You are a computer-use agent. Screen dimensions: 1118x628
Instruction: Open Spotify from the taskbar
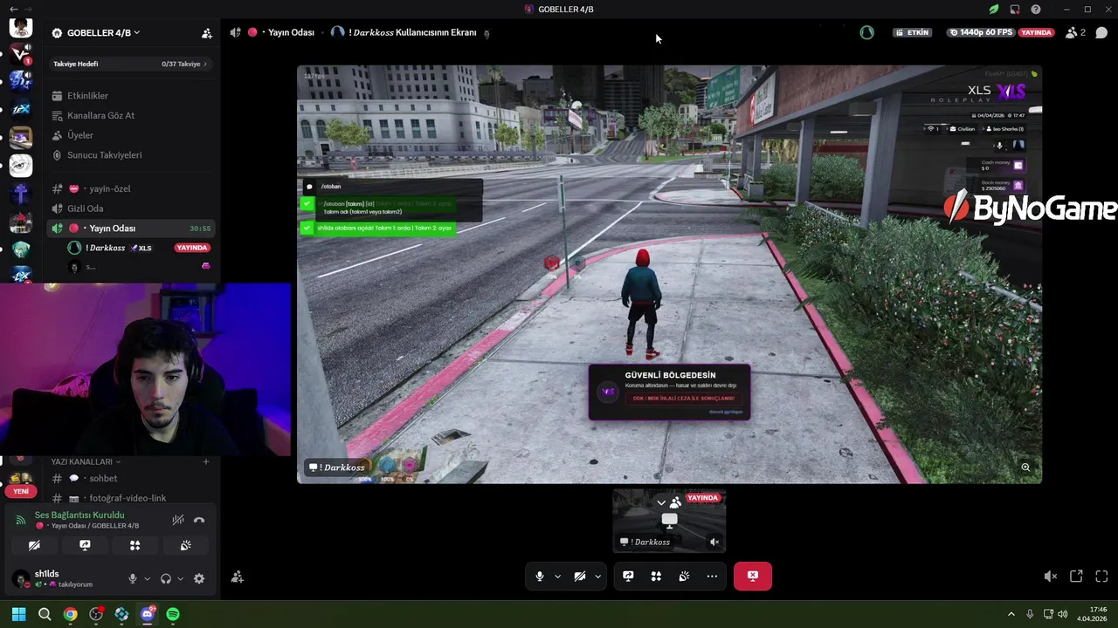point(173,614)
